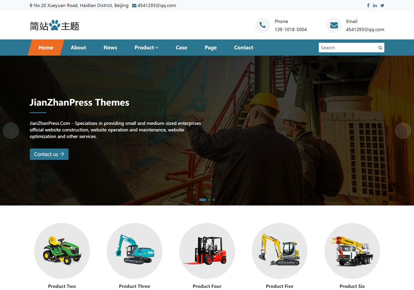Focus the Search input field
The image size is (414, 290).
coord(347,48)
